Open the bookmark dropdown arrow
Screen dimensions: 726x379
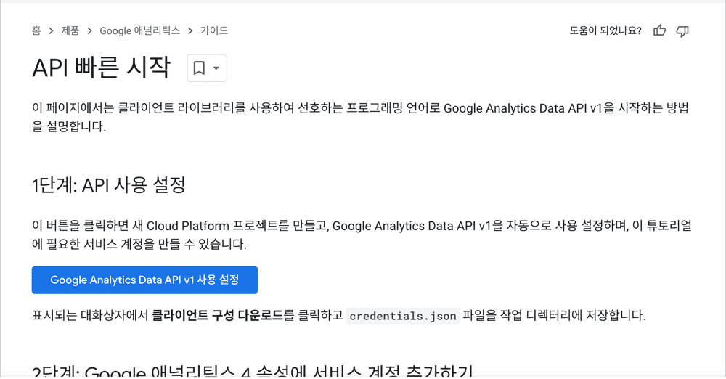216,68
